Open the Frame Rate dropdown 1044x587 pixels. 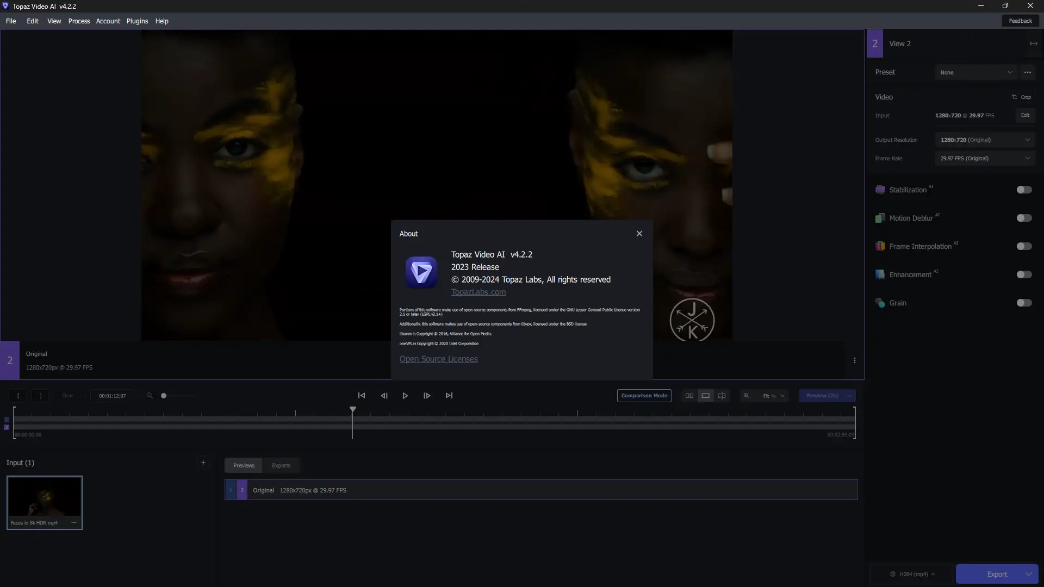pyautogui.click(x=984, y=158)
